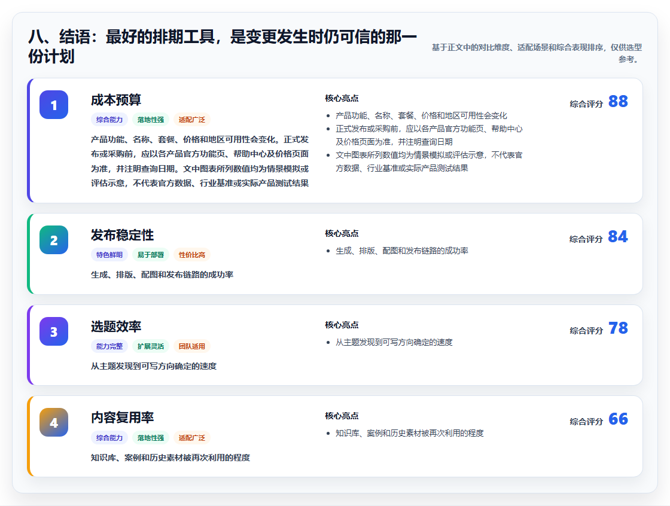Select the 扩展灵活 tag
Screen dimensions: 670x506
151,346
